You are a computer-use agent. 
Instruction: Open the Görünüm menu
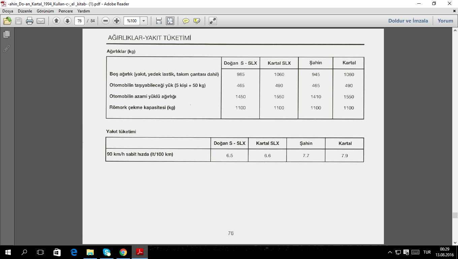coord(45,11)
